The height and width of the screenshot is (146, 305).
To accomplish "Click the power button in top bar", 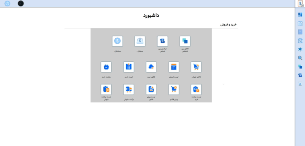I will (x=8, y=3).
